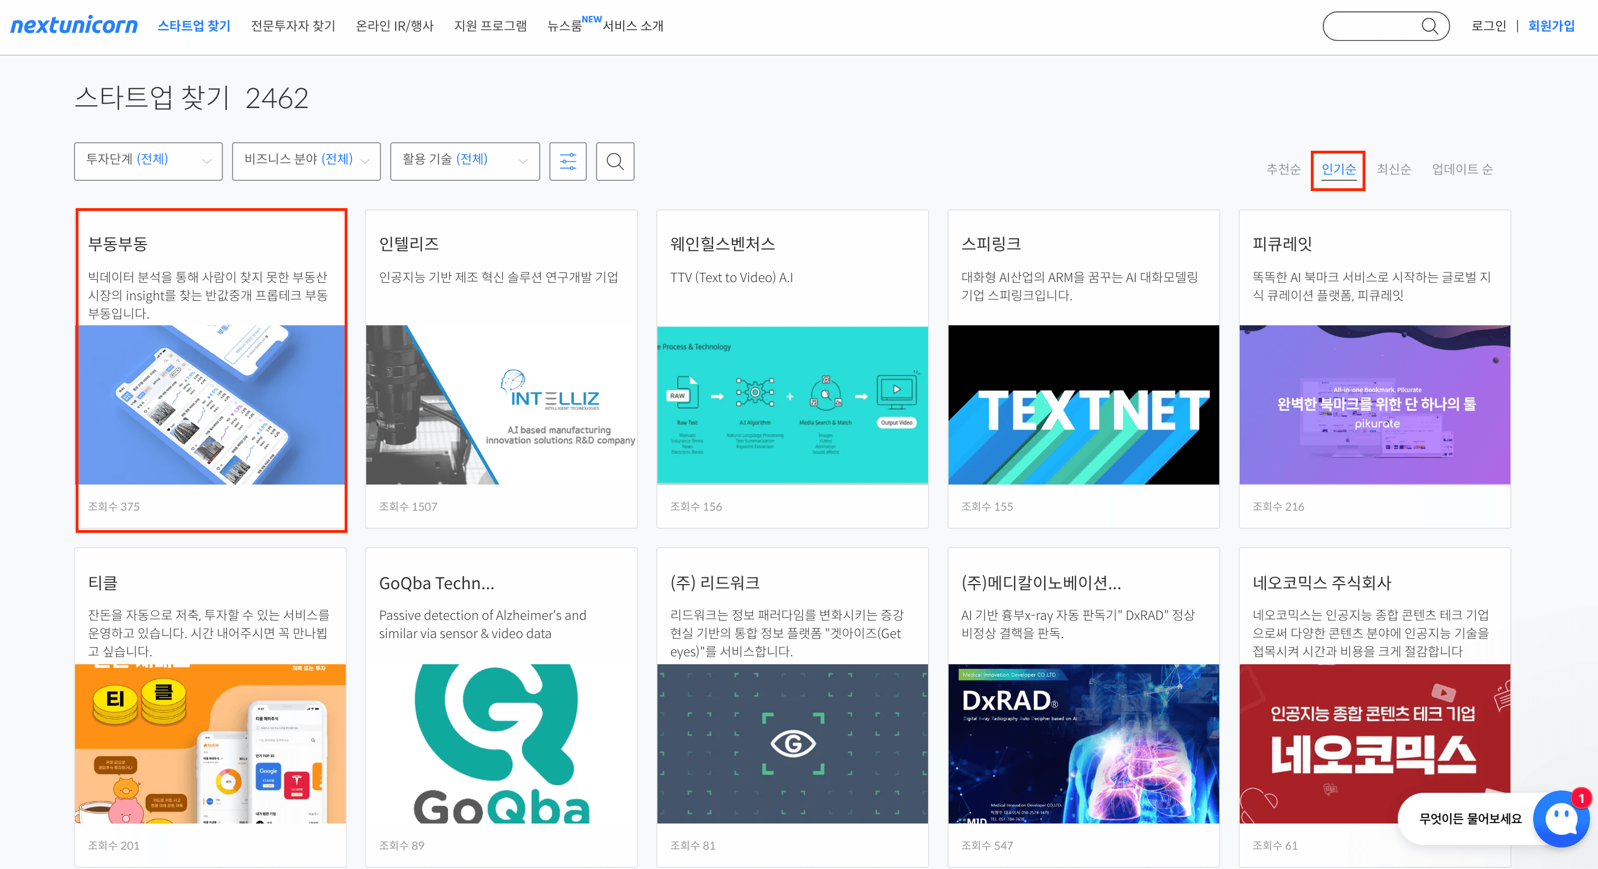1598x869 pixels.
Task: Sort by 추천순
Action: point(1283,169)
